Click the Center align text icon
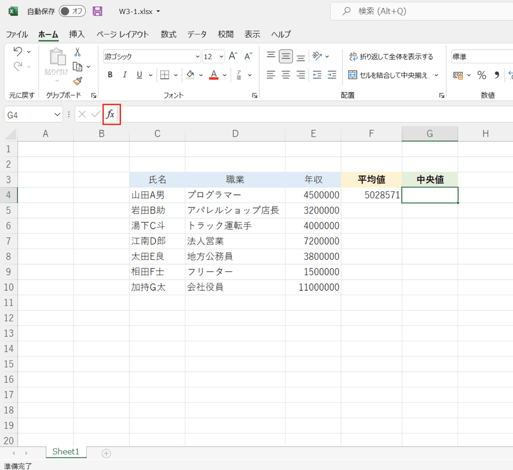This screenshot has height=470, width=513. [x=286, y=75]
